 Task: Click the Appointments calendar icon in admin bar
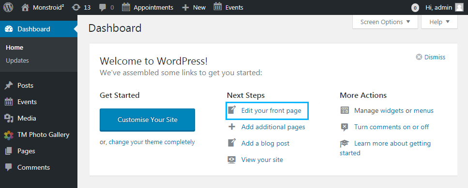pos(126,7)
